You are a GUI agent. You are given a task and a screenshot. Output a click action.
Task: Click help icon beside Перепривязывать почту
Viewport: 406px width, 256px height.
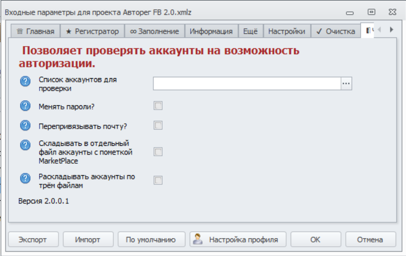[x=25, y=125]
